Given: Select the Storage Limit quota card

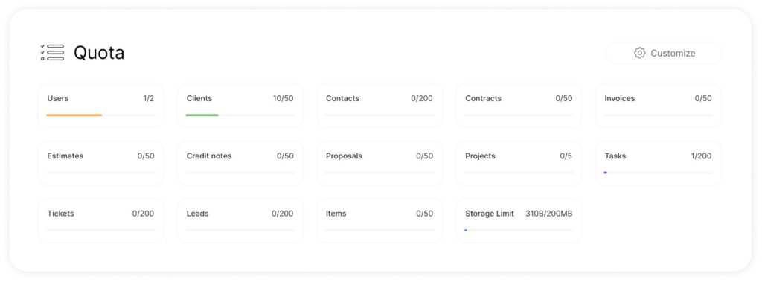Looking at the screenshot, I should pyautogui.click(x=519, y=221).
